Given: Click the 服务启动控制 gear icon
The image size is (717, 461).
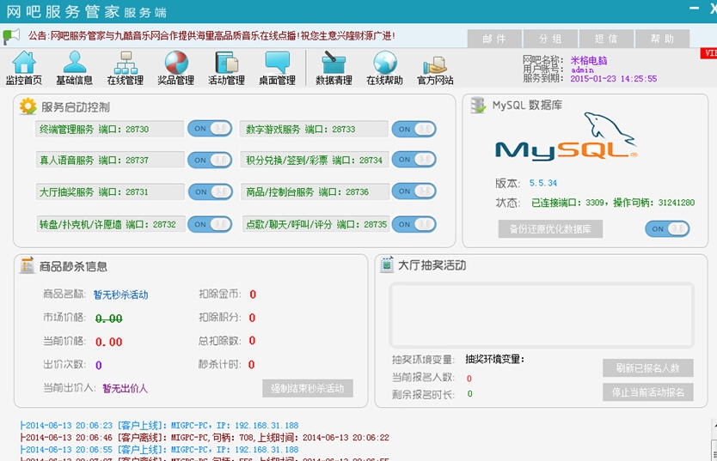Looking at the screenshot, I should [x=28, y=106].
